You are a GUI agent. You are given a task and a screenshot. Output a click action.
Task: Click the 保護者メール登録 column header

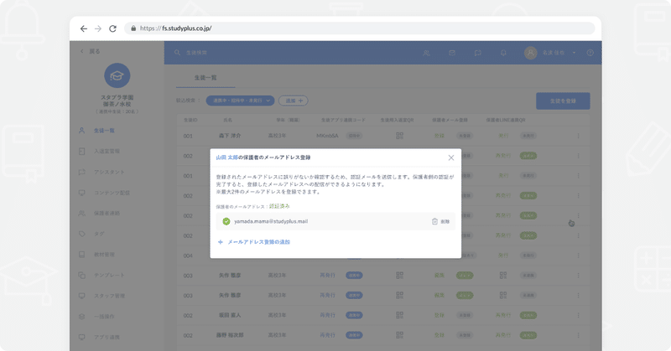coord(450,120)
